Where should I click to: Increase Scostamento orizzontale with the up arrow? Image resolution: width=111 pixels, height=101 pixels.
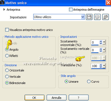pos(101,42)
